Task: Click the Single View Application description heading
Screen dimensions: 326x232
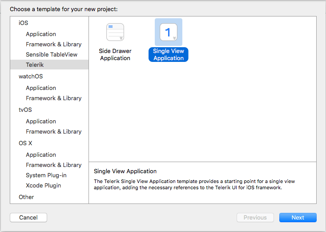Action: (x=125, y=171)
